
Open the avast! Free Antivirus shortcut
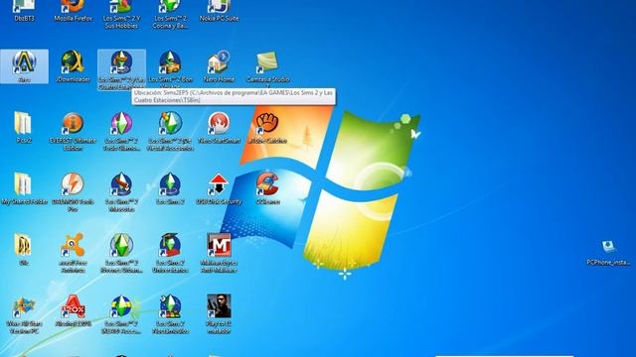73,253
